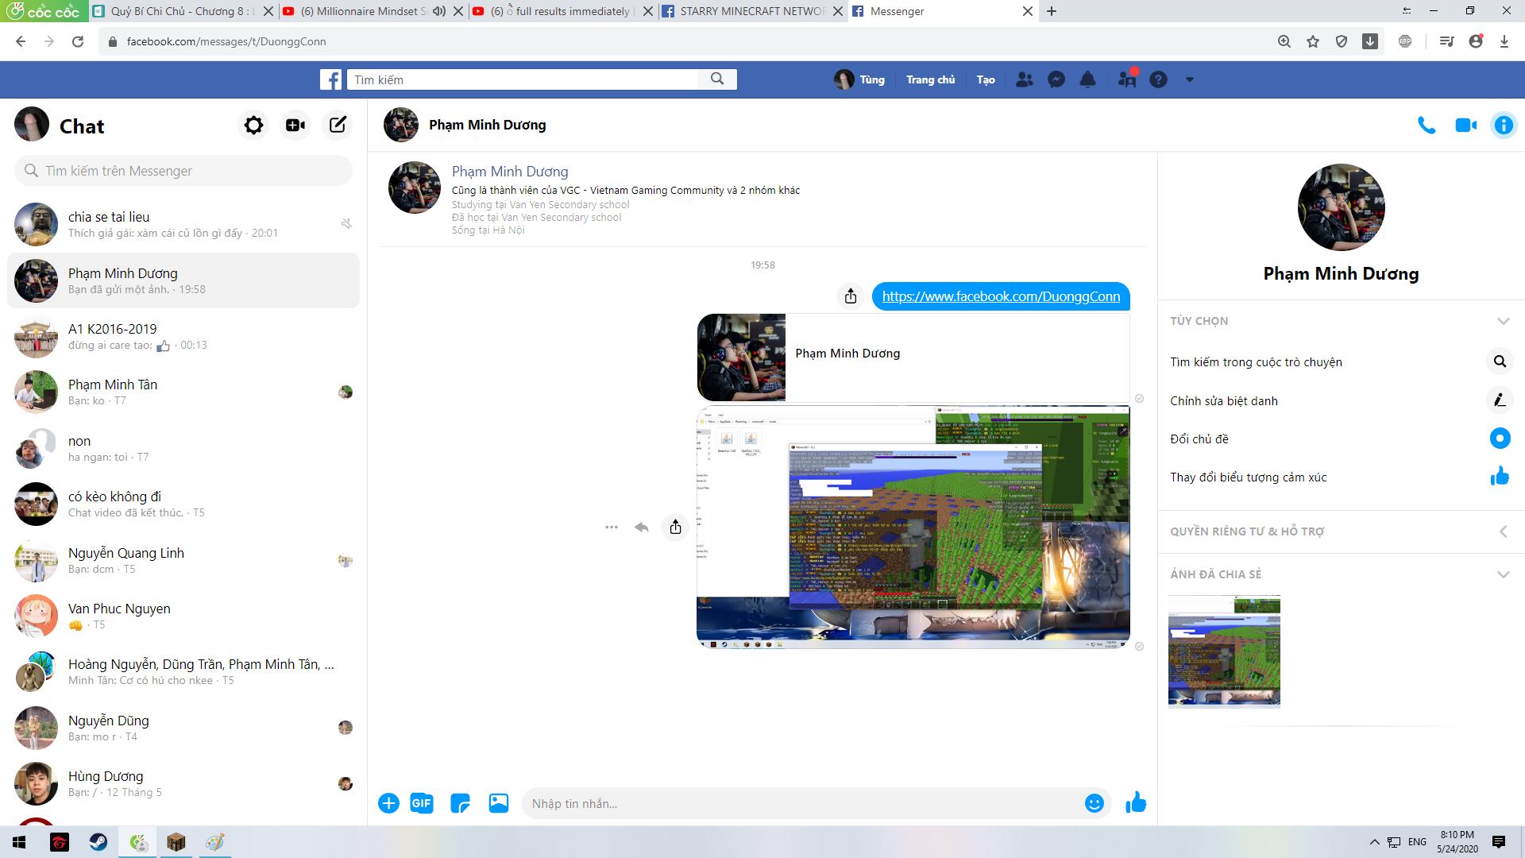Viewport: 1525px width, 858px height.
Task: Expand QUYỀN RIÊNG TƯ & HỖ TRỢ section
Action: coord(1502,531)
